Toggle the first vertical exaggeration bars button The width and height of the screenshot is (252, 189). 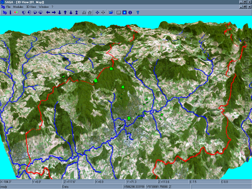pyautogui.click(x=84, y=12)
